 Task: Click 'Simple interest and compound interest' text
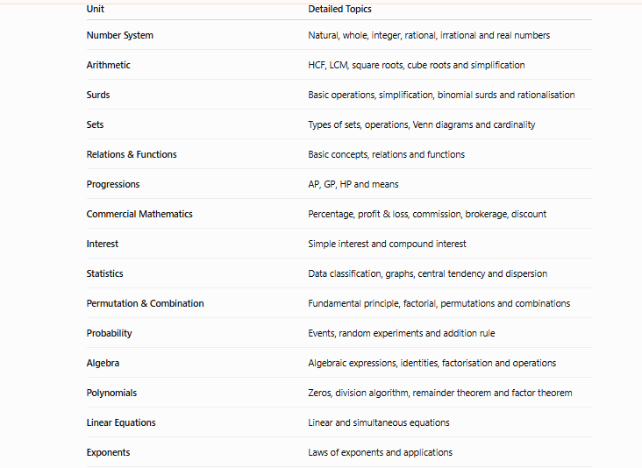(387, 245)
